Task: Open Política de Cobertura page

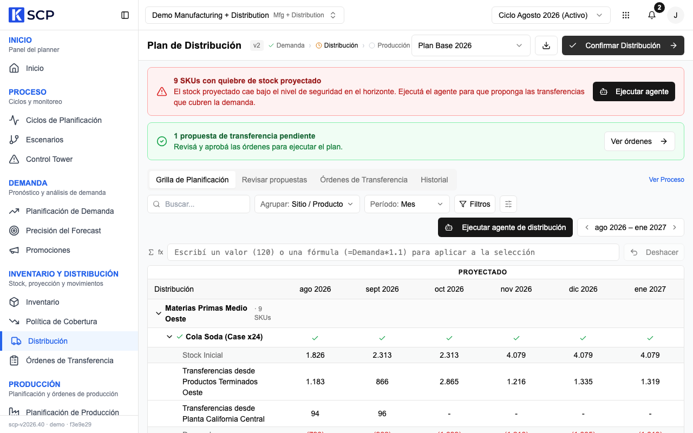Action: pos(69,322)
